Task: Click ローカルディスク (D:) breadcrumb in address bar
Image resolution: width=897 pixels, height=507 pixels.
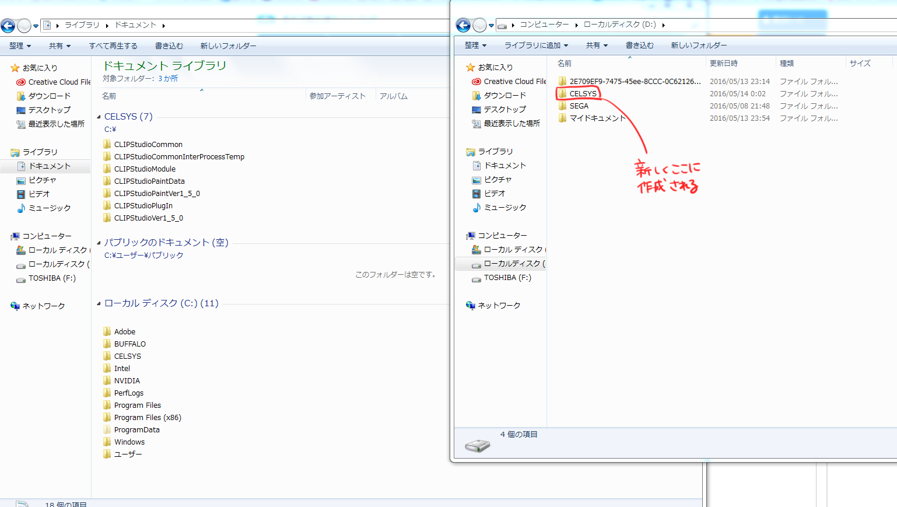Action: pyautogui.click(x=619, y=25)
